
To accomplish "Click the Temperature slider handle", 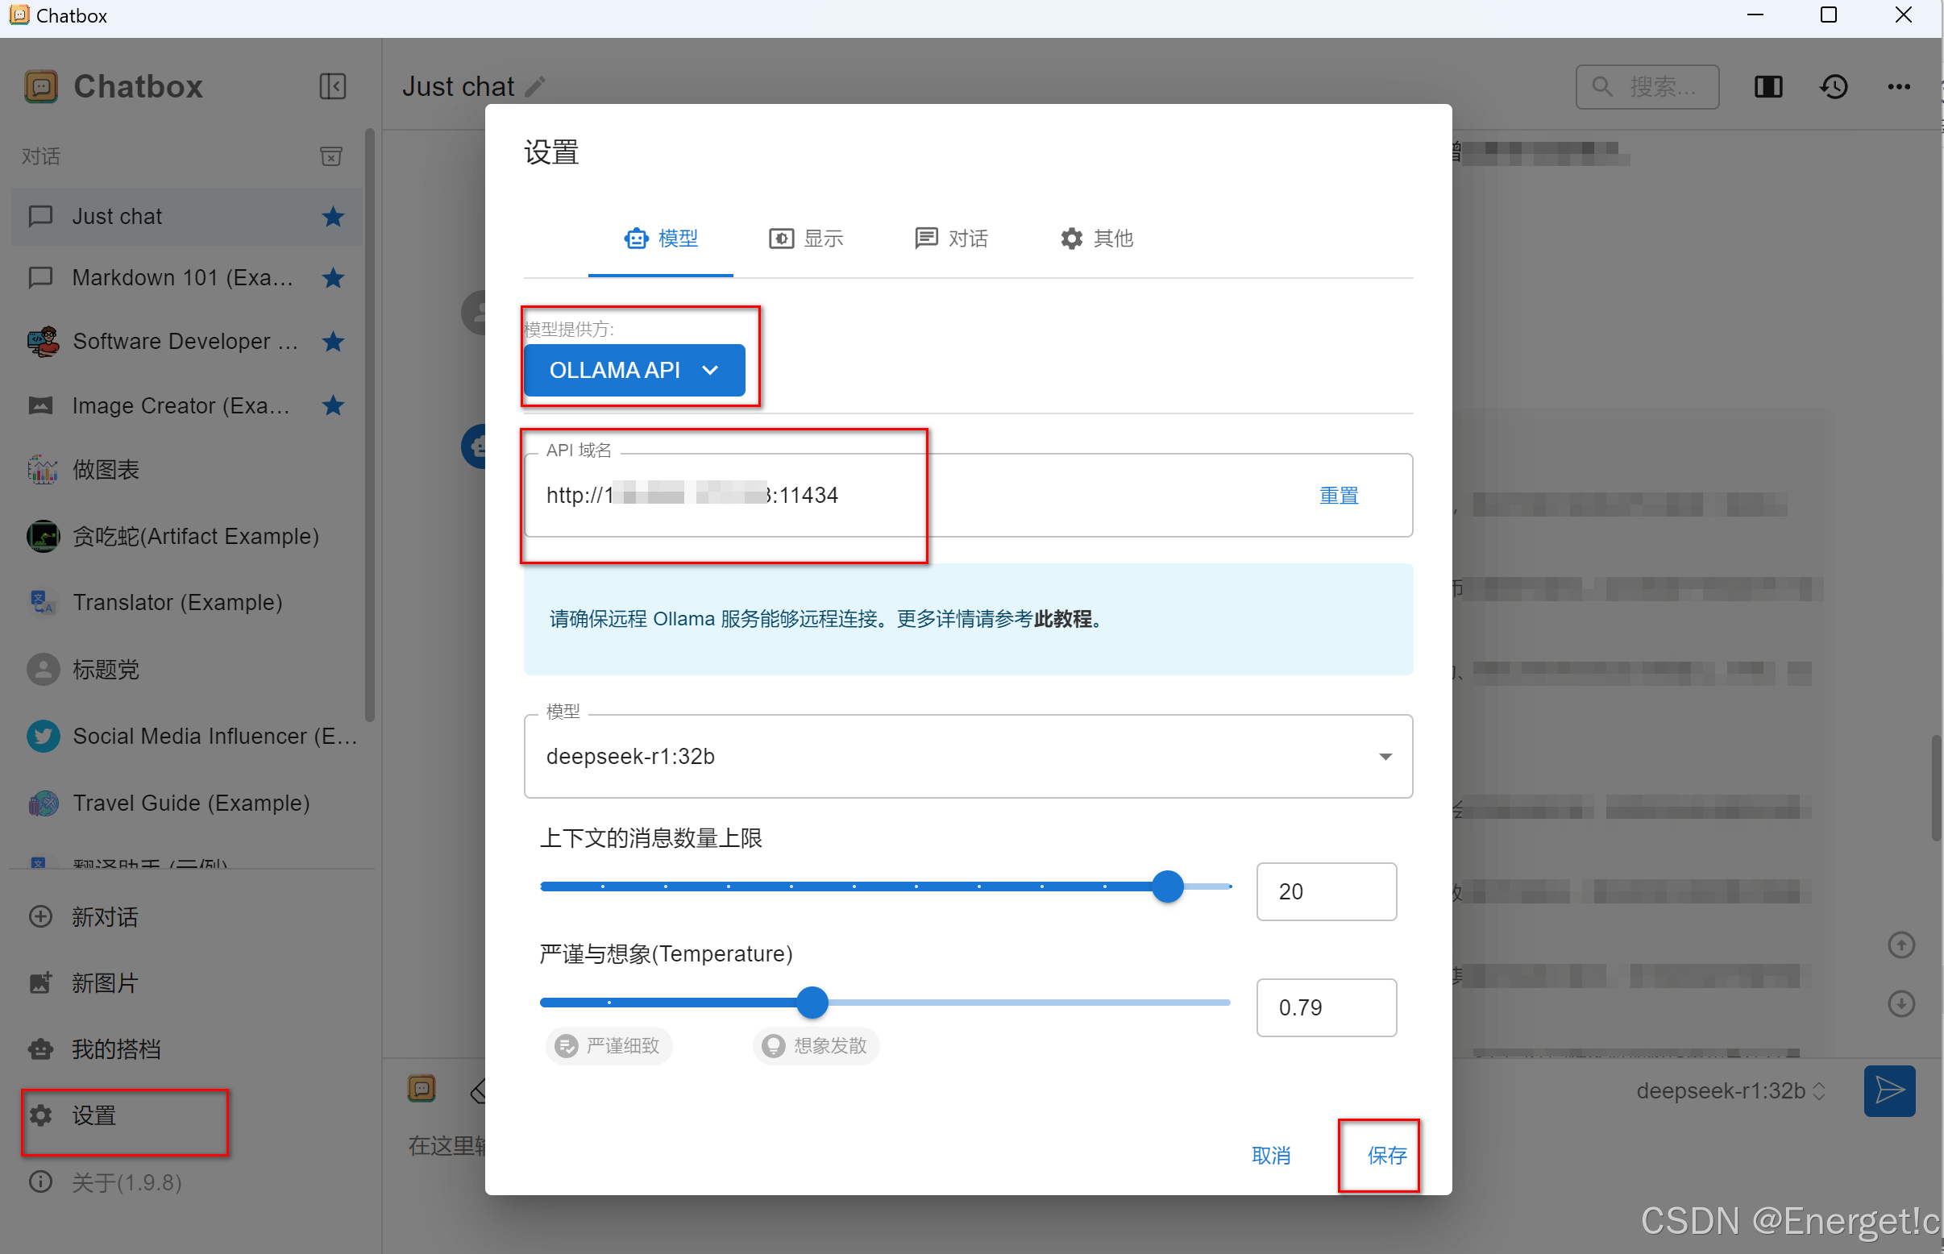I will (811, 1002).
